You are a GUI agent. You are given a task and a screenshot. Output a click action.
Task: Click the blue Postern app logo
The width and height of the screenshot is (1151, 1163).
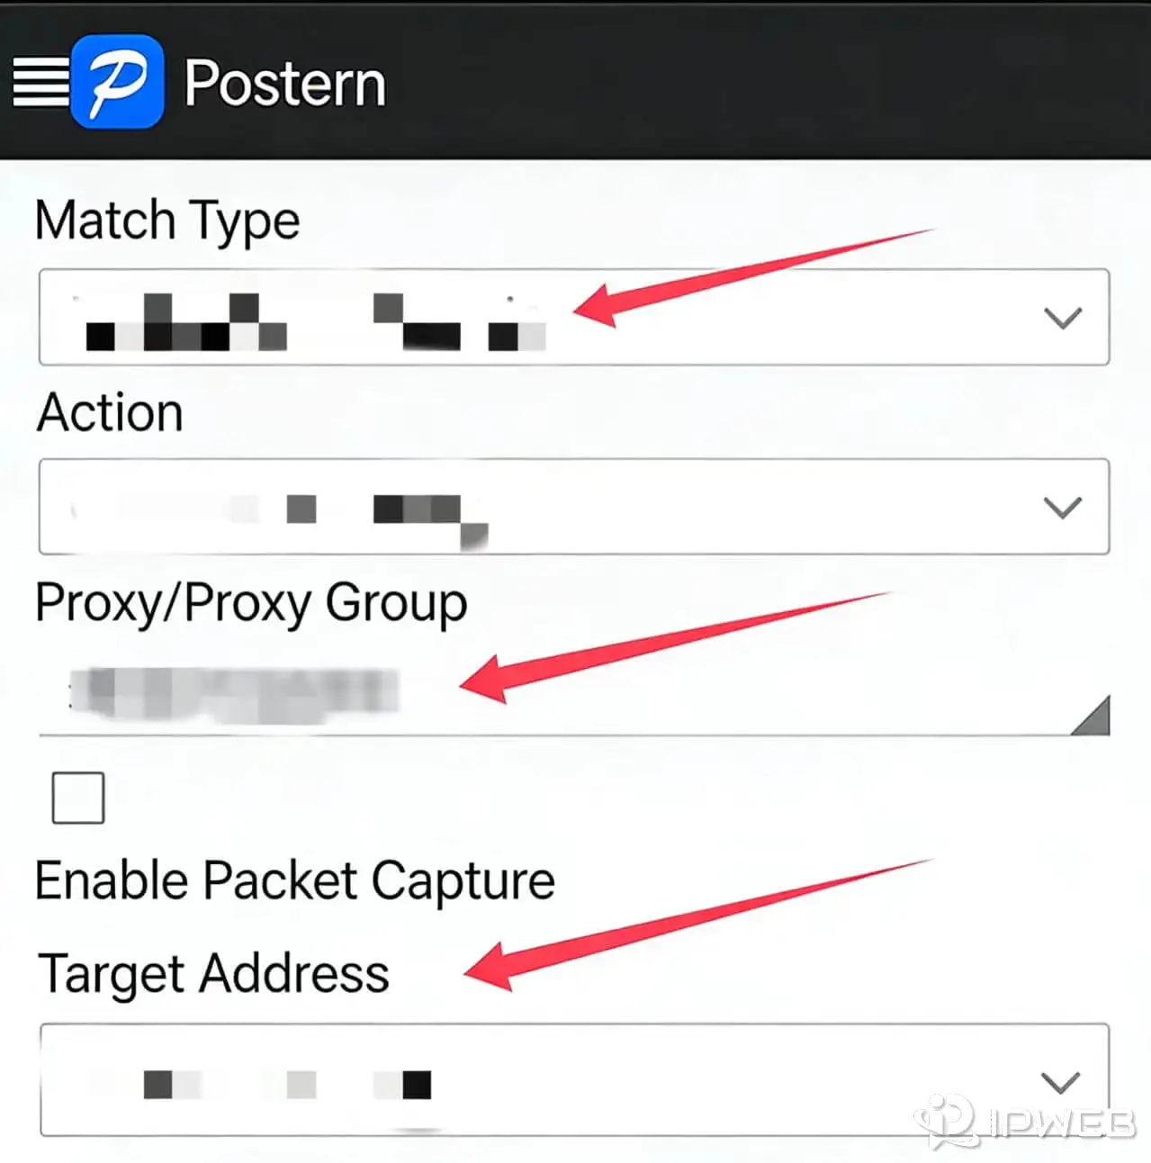[x=118, y=82]
